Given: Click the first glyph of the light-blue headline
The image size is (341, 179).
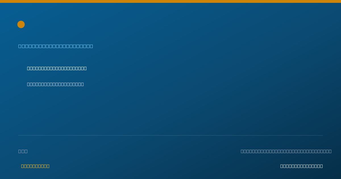Looking at the screenshot, I should (20, 46).
